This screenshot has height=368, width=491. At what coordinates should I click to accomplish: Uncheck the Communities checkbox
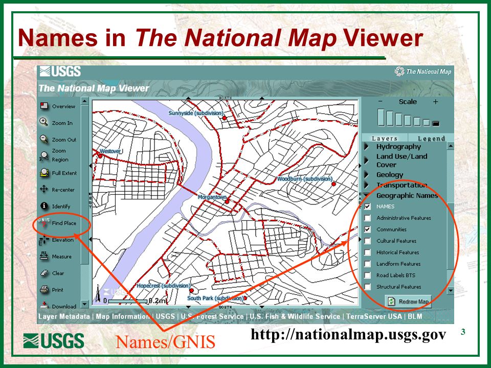click(367, 229)
